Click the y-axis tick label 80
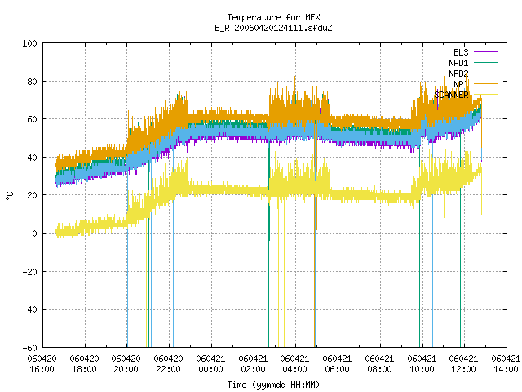The width and height of the screenshot is (522, 392). [32, 82]
